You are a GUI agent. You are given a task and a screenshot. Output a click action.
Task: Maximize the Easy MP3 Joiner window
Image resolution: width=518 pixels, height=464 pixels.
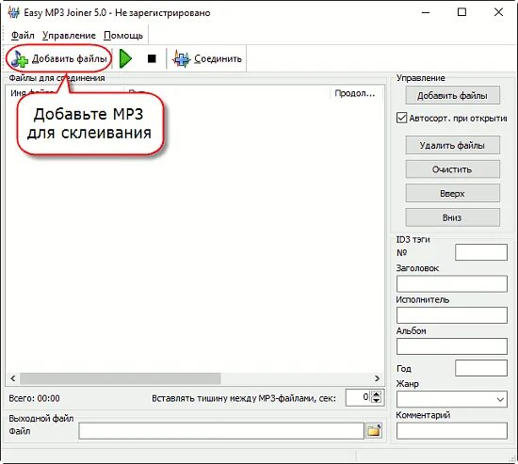click(x=461, y=12)
